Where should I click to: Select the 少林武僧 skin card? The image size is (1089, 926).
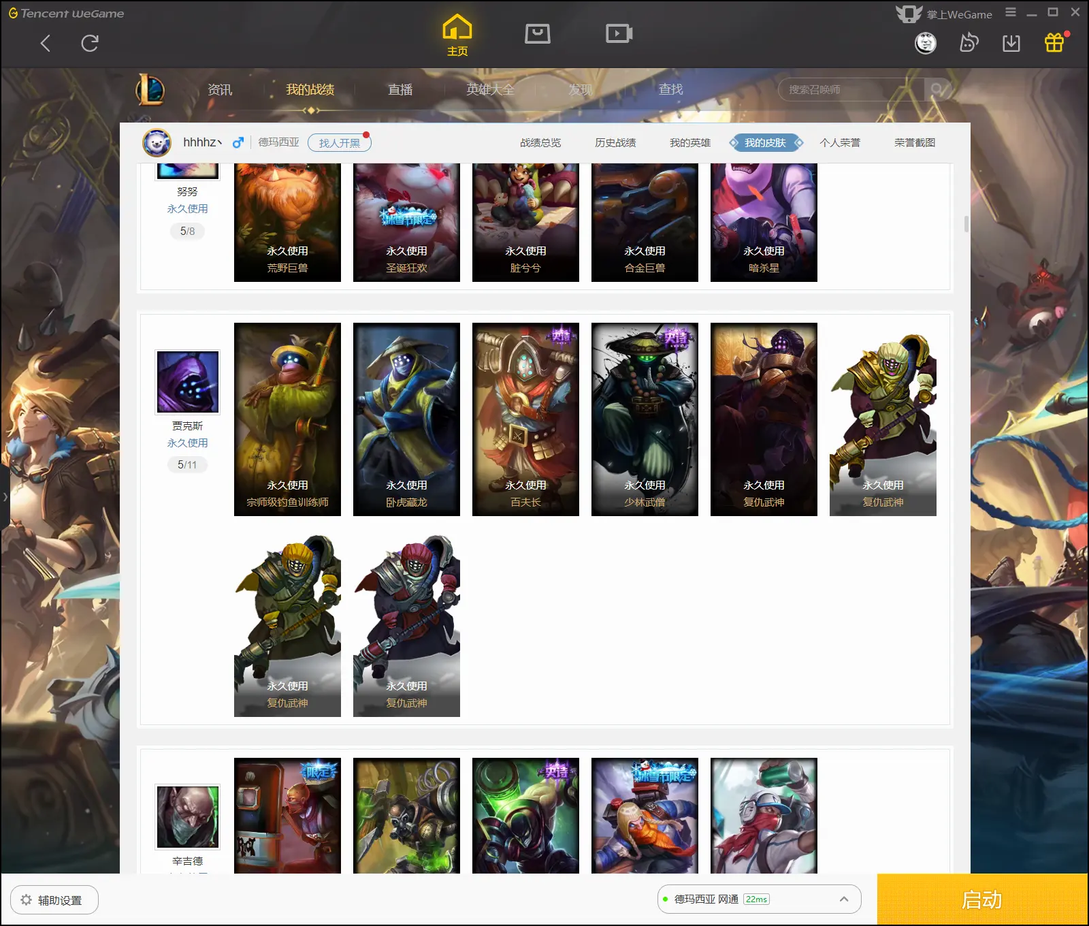645,419
